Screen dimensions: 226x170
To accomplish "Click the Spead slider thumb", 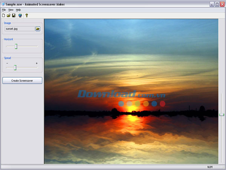I will [x=15, y=68].
